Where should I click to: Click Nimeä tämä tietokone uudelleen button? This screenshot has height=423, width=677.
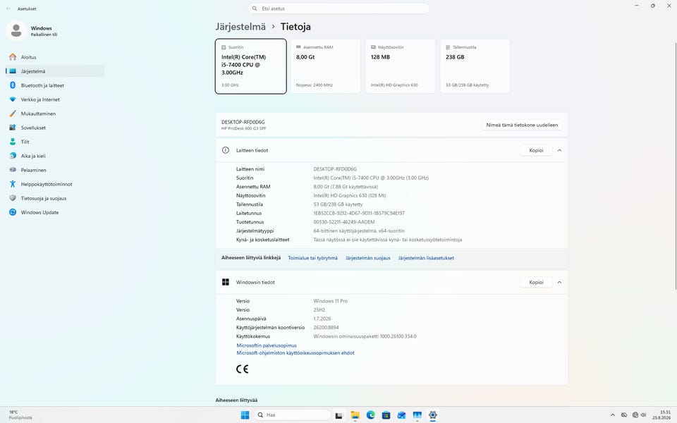point(522,125)
